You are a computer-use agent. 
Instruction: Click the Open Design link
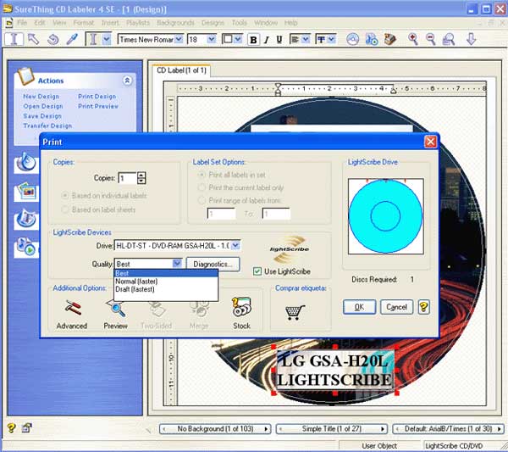[43, 106]
